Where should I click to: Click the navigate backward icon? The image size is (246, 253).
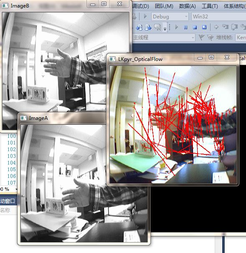[139, 27]
